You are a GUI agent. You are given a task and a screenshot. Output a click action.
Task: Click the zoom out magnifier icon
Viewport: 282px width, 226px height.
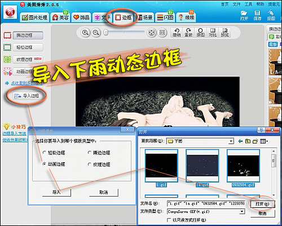tap(96, 33)
